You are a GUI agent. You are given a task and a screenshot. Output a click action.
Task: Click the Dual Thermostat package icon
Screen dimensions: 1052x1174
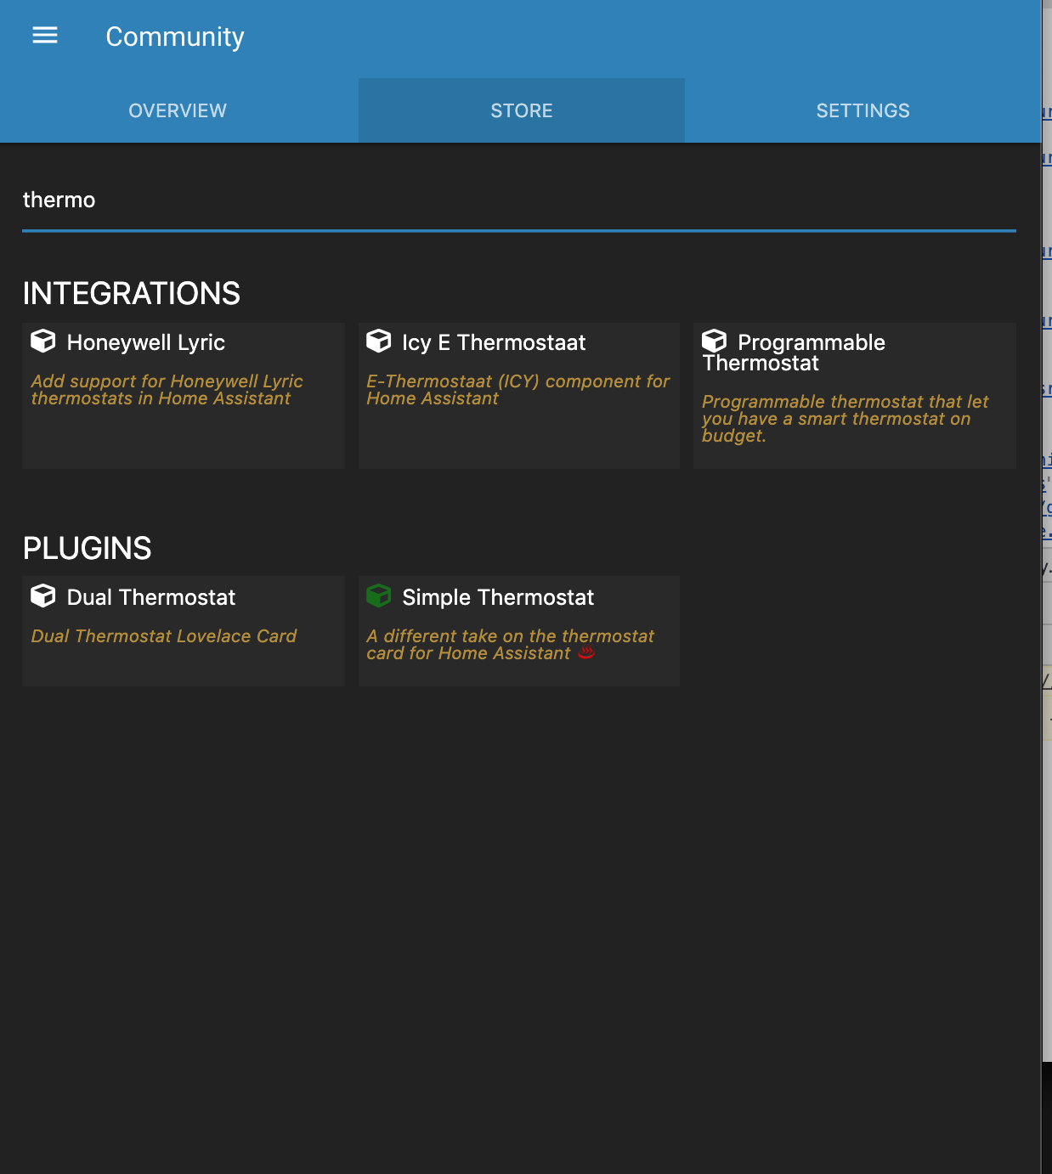coord(42,596)
